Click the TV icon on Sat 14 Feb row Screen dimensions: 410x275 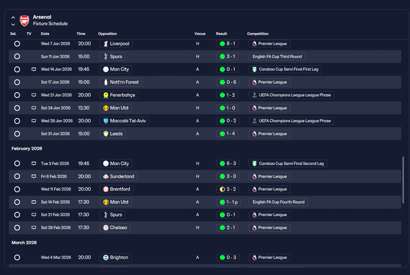click(x=34, y=202)
